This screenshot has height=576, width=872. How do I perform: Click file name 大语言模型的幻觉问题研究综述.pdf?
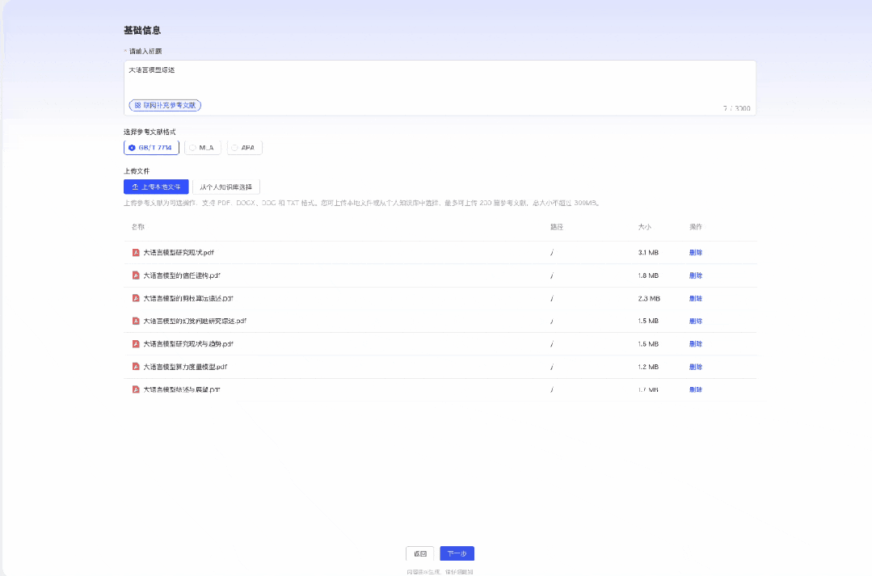195,321
